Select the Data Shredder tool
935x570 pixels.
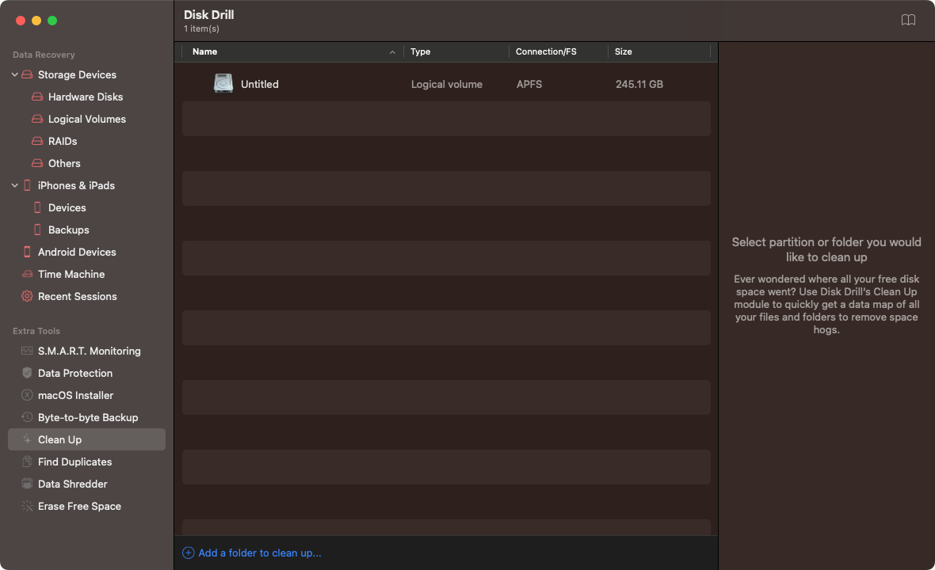tap(71, 484)
